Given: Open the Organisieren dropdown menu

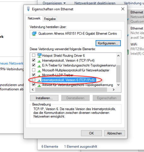Looking at the screenshot, I should 54,3.
